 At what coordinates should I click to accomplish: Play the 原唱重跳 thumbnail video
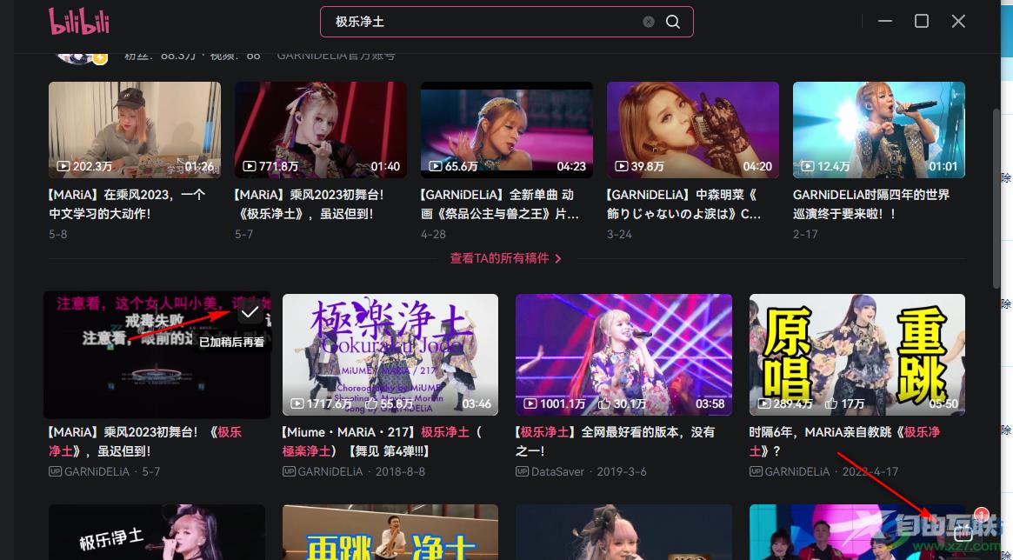856,355
